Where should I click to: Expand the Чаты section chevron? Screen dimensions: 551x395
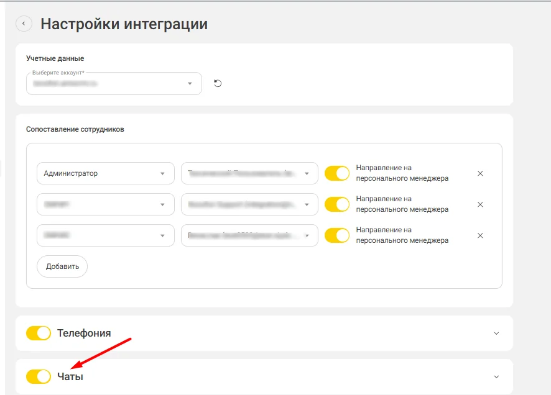pos(496,377)
